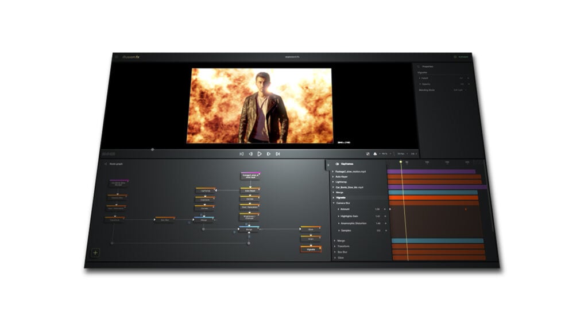The width and height of the screenshot is (588, 331).
Task: Open the Node graph panel tab
Action: coord(115,164)
